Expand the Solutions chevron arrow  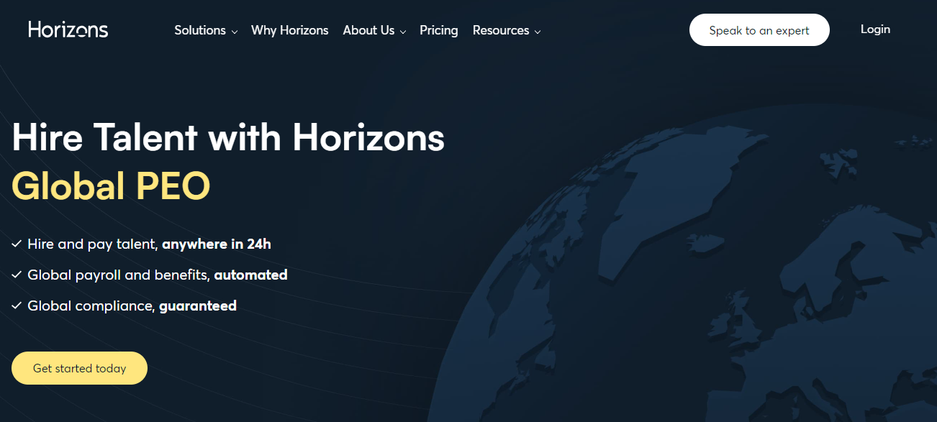click(x=235, y=32)
